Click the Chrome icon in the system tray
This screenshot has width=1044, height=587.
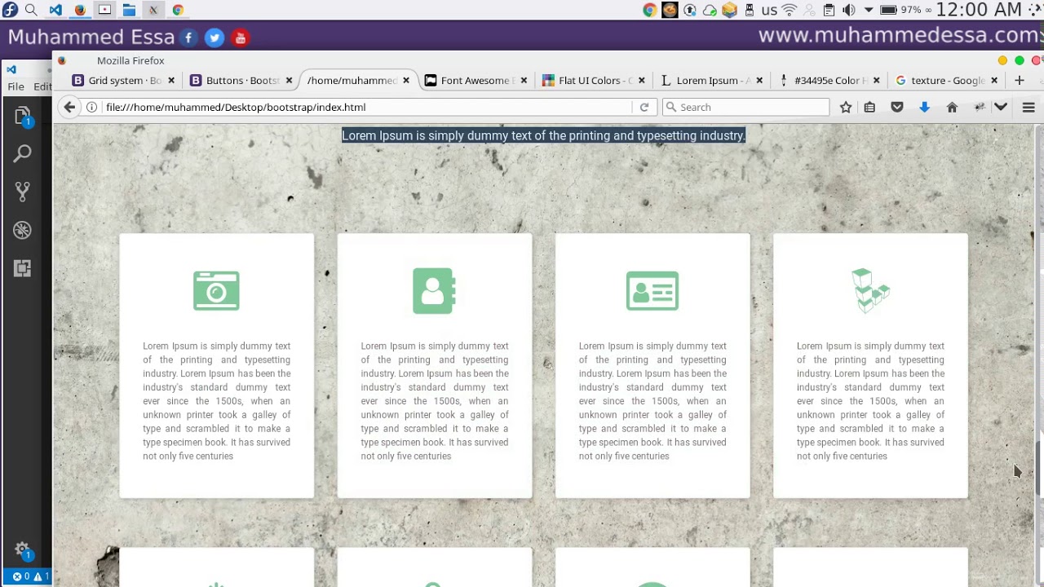click(x=649, y=10)
